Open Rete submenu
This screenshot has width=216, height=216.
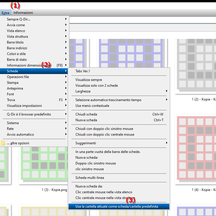point(34,129)
